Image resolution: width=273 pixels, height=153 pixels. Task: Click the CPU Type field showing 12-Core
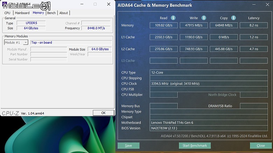209,73
